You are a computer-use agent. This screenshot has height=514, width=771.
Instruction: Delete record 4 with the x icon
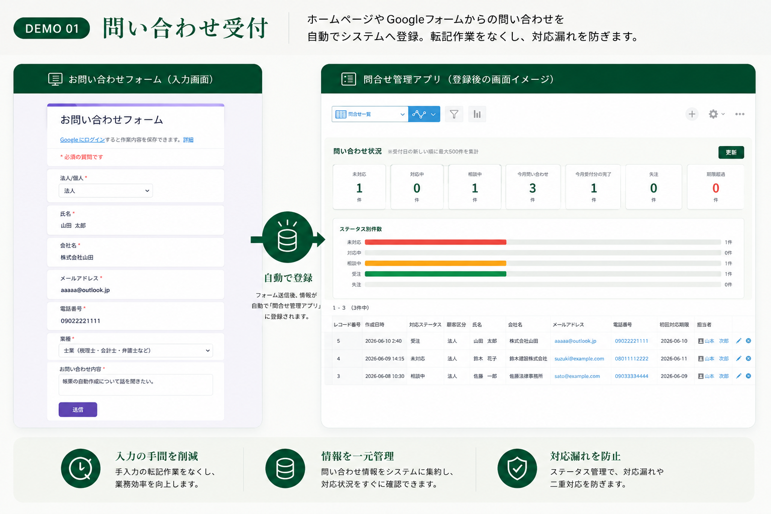(x=748, y=358)
